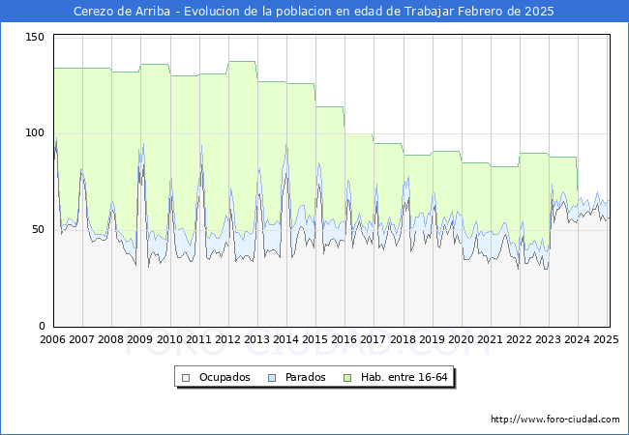This screenshot has height=435, width=629.
Task: Click the 50 y-axis label
Action: point(38,229)
